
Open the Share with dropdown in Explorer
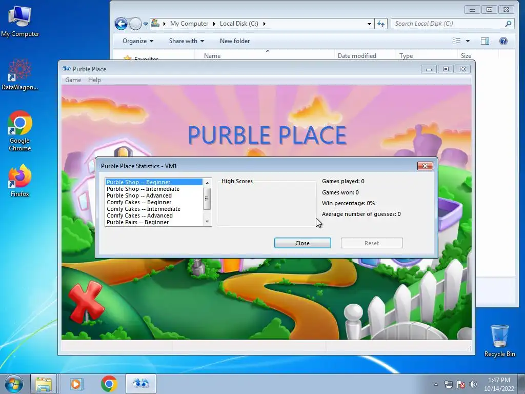point(187,41)
